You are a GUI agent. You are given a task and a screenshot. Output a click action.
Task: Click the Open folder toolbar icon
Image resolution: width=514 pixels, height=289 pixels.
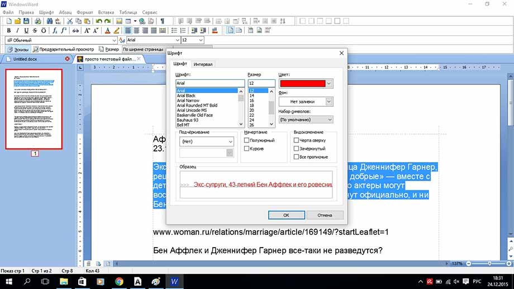pyautogui.click(x=17, y=21)
